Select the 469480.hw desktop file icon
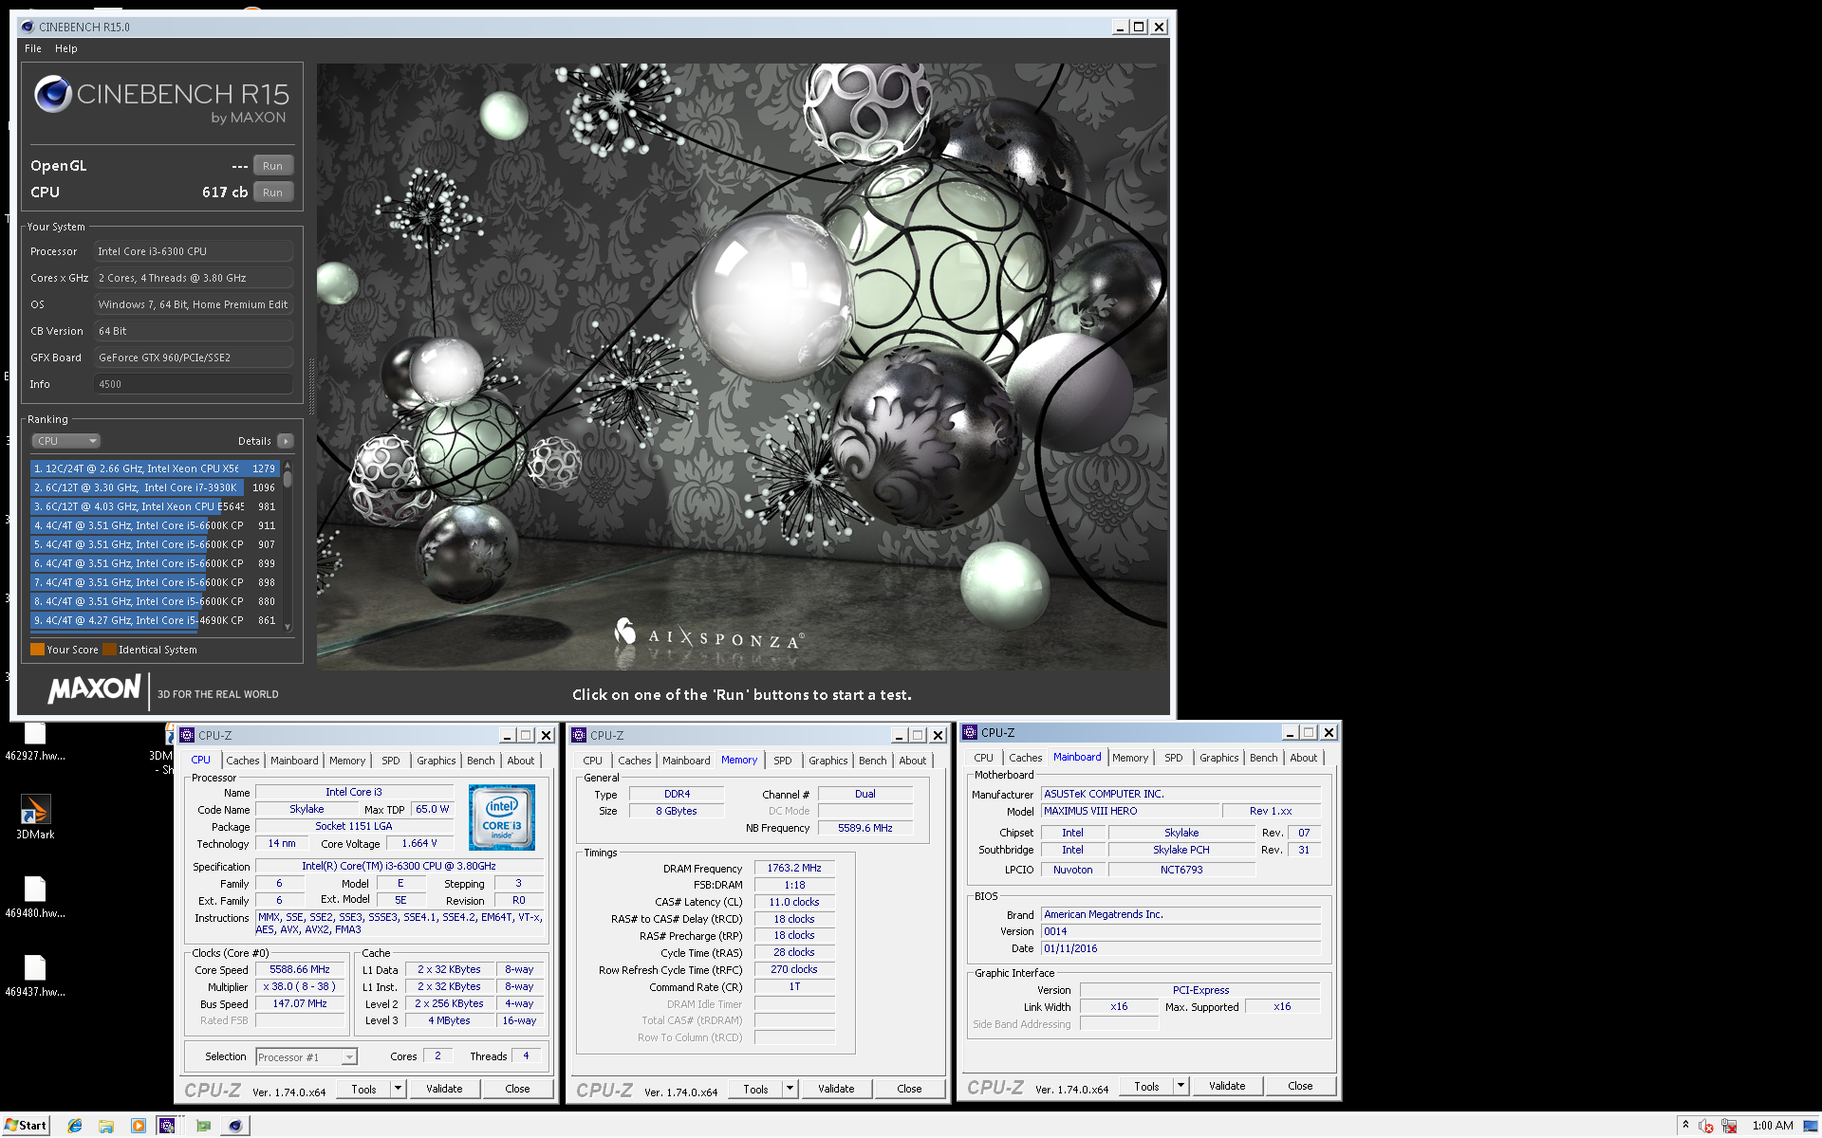1822x1138 pixels. click(35, 897)
